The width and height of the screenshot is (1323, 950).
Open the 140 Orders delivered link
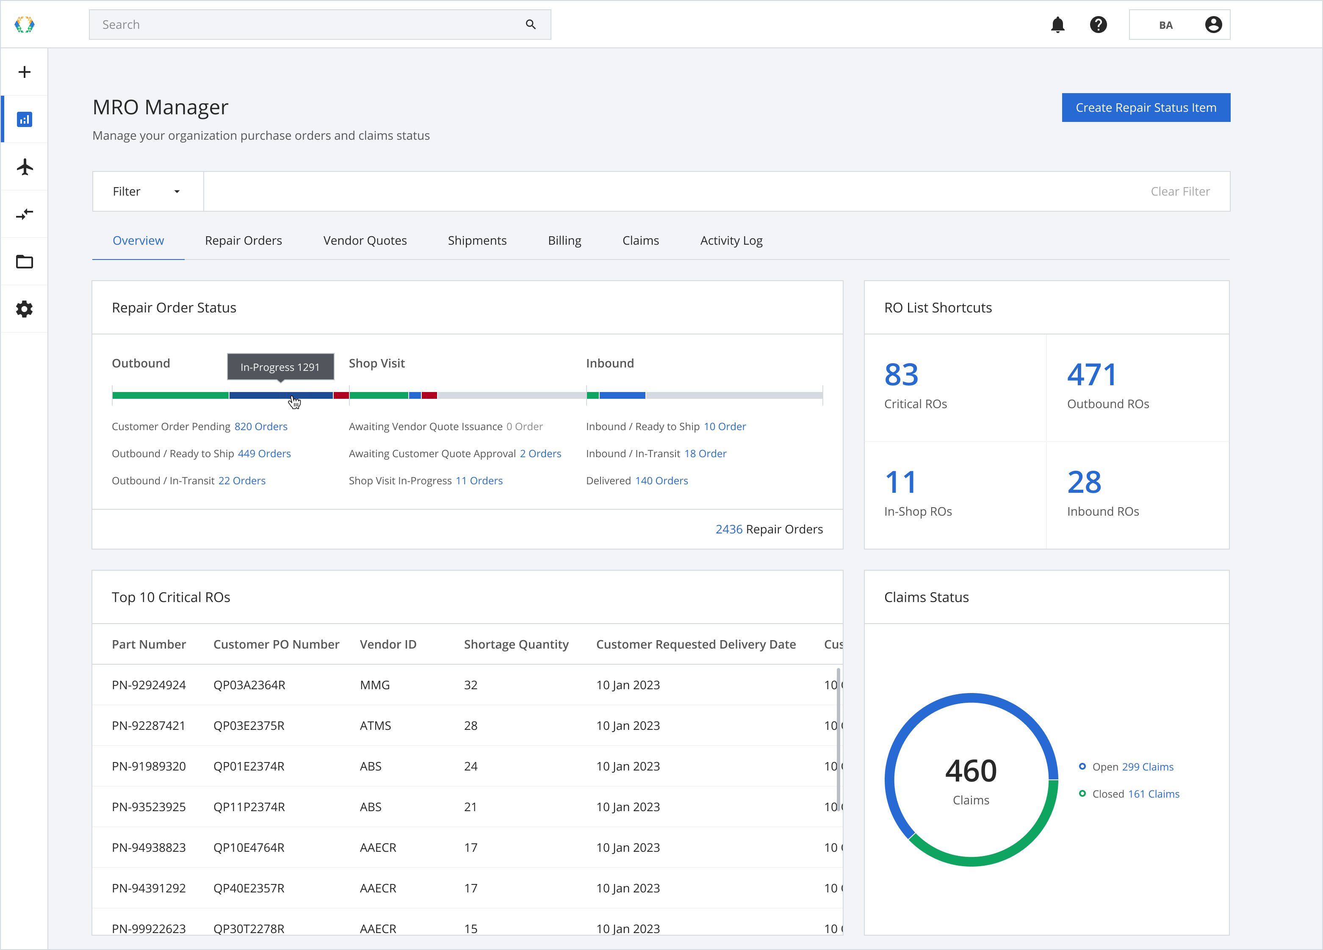661,481
